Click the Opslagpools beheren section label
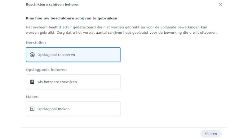248x139 pixels. tap(46, 70)
